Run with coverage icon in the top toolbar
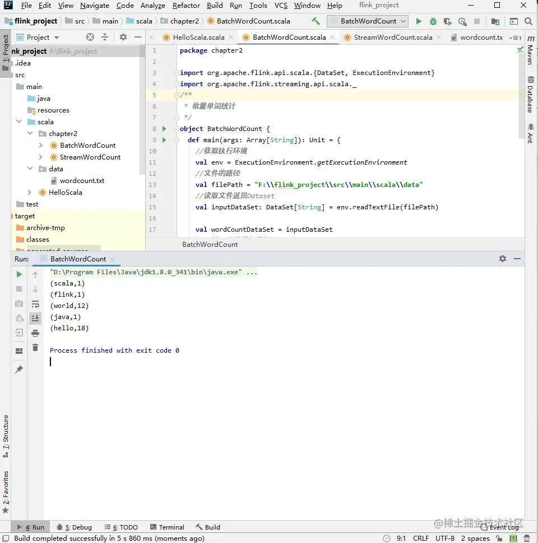 click(448, 21)
